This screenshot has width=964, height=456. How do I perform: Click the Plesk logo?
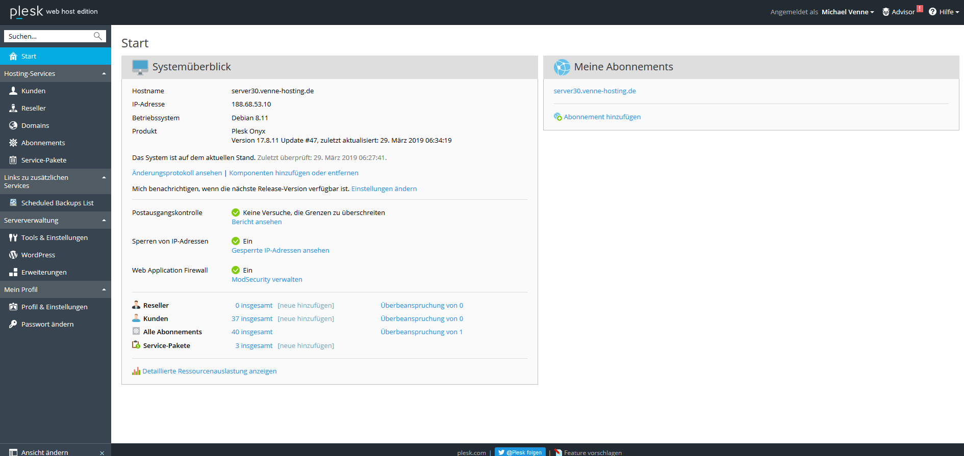(27, 11)
